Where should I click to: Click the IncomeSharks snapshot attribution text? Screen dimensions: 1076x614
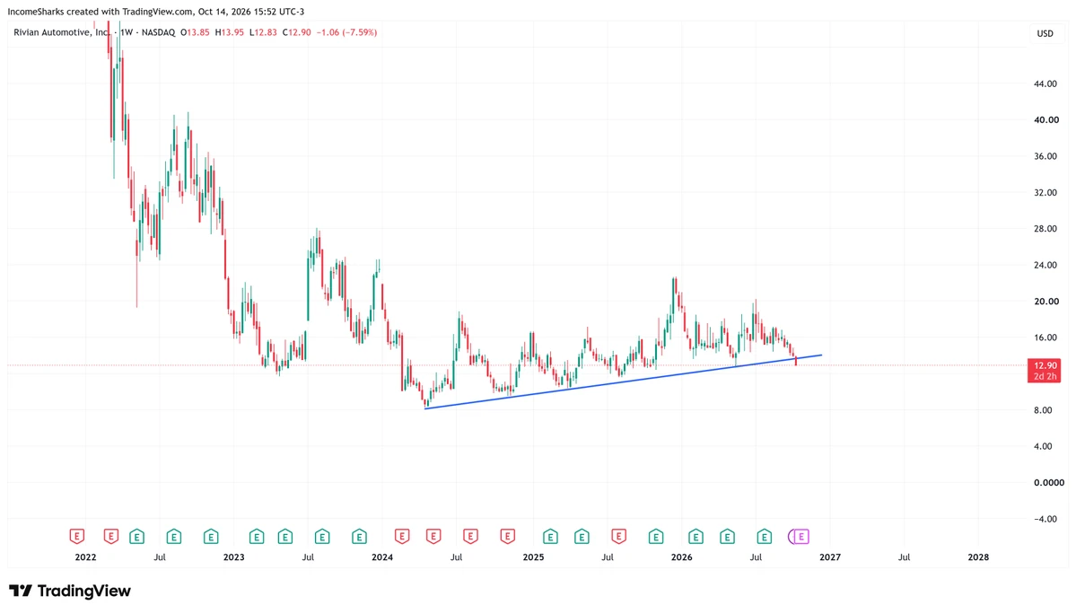pos(156,12)
